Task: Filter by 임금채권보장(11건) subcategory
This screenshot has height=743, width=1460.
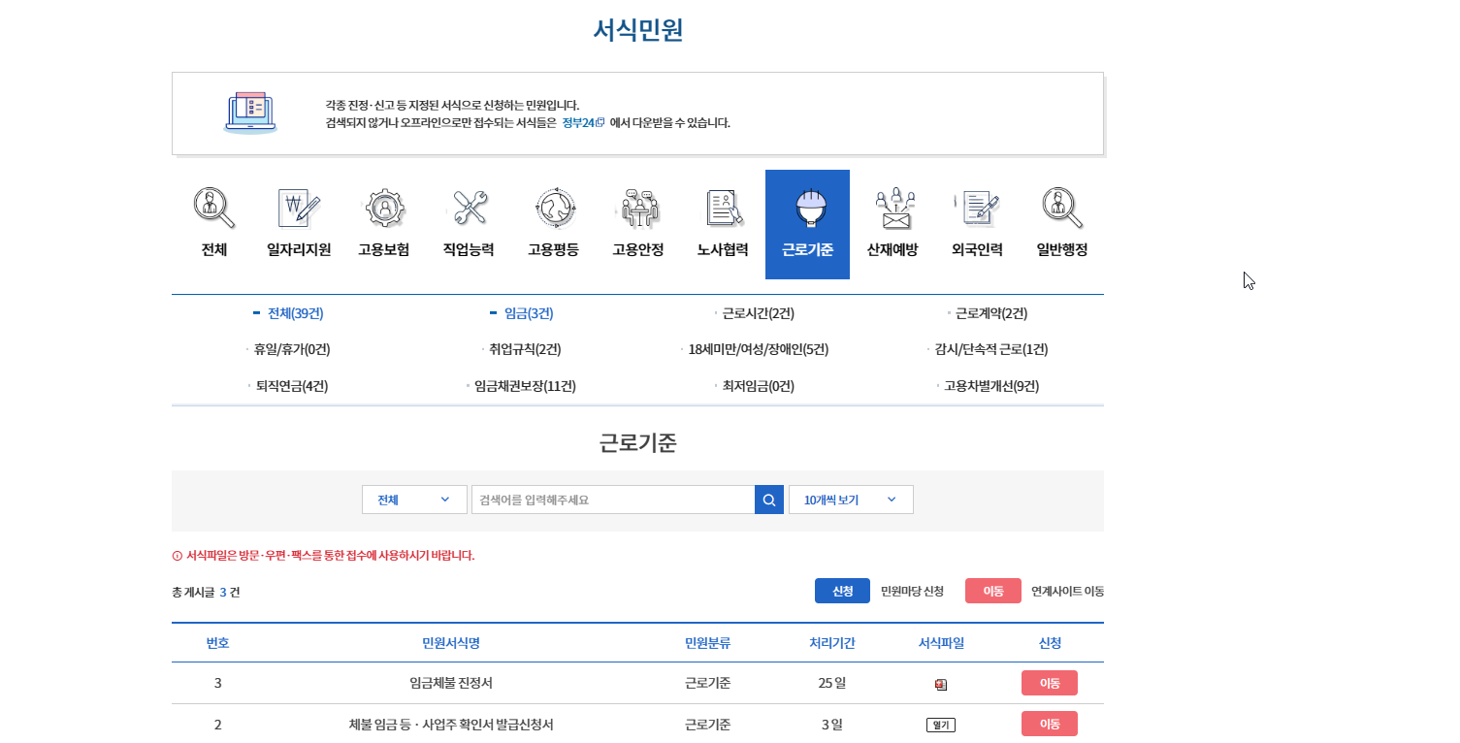Action: click(x=525, y=386)
